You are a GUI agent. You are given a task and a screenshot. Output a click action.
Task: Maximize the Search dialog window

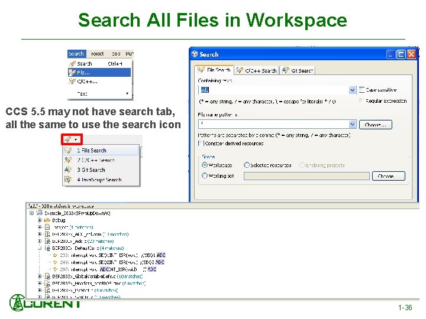pyautogui.click(x=401, y=54)
